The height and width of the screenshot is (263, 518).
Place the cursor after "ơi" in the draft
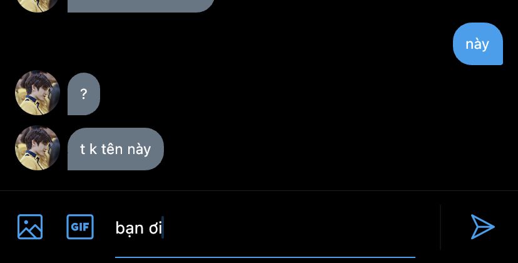163,227
